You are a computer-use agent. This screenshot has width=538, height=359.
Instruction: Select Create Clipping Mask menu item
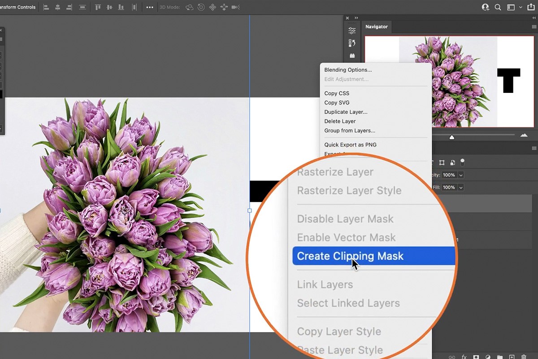coord(374,256)
